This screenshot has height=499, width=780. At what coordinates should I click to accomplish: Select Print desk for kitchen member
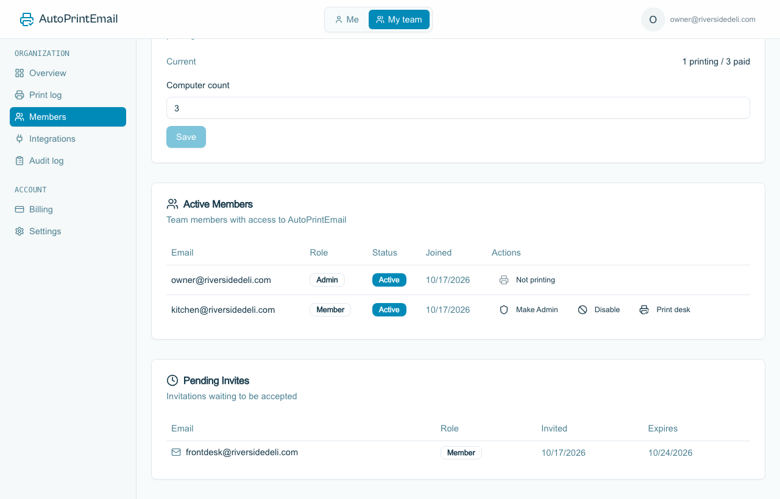click(x=665, y=310)
